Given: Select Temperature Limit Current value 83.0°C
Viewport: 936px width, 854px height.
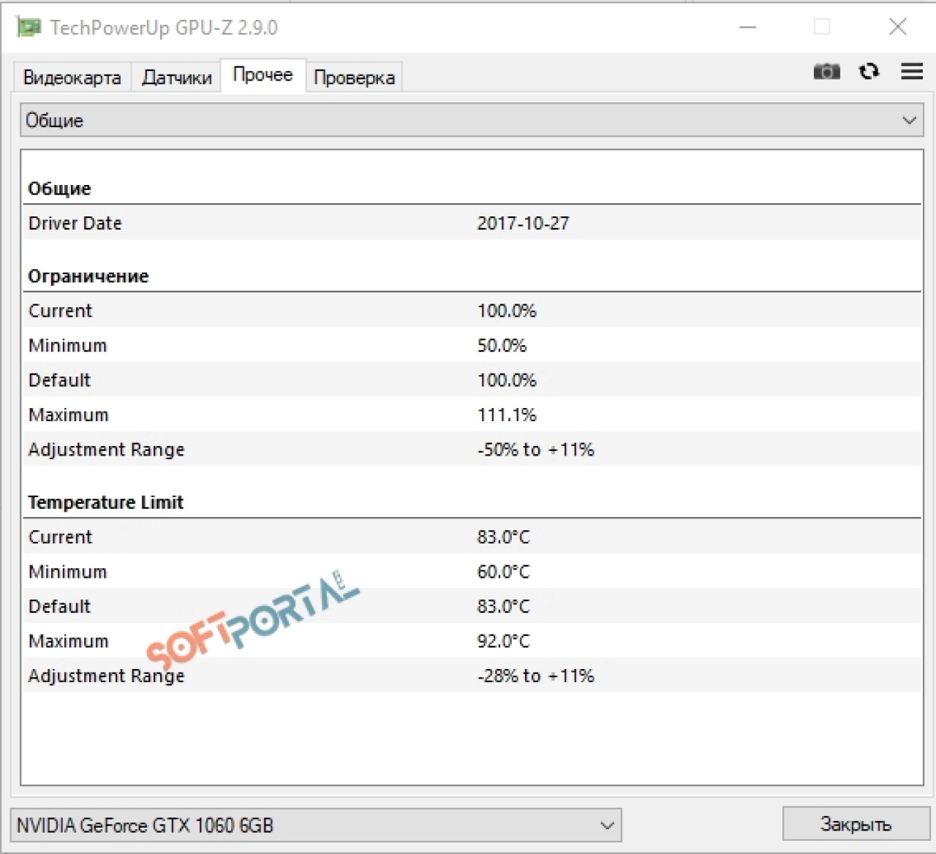Looking at the screenshot, I should (x=503, y=537).
